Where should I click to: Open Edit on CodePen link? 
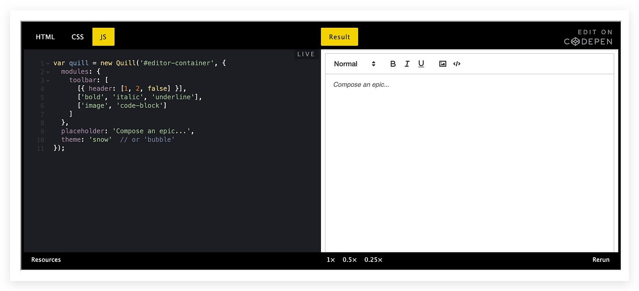click(x=588, y=37)
